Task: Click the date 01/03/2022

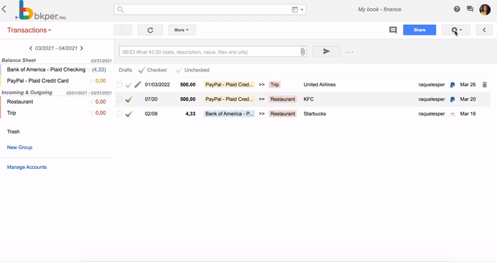Action: click(x=157, y=84)
